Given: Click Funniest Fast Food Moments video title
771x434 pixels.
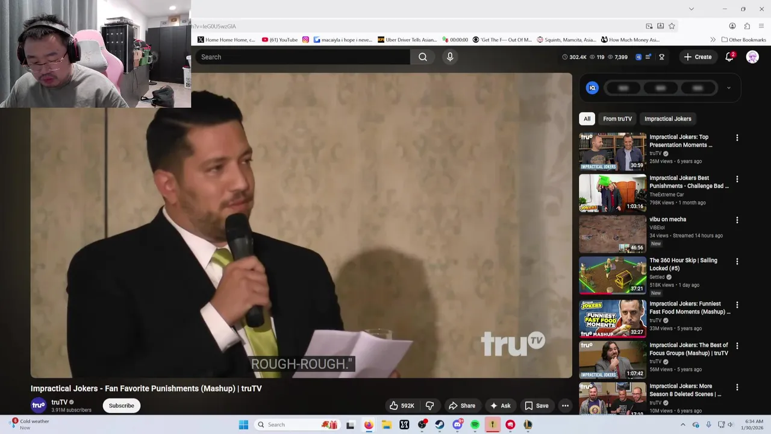Looking at the screenshot, I should tap(690, 307).
